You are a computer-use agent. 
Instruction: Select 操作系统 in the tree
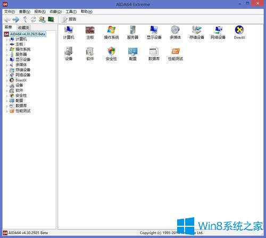coord(23,49)
